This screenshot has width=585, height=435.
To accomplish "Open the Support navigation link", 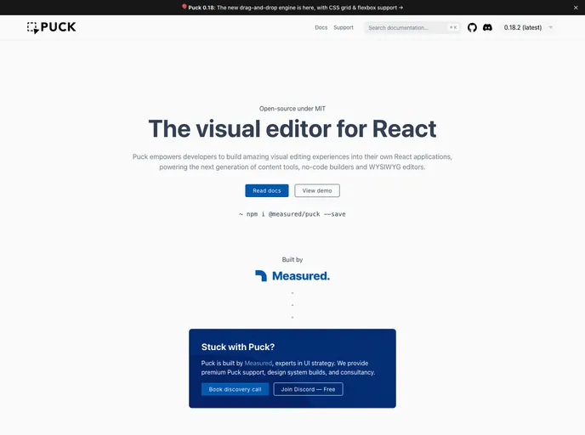I will tap(344, 27).
